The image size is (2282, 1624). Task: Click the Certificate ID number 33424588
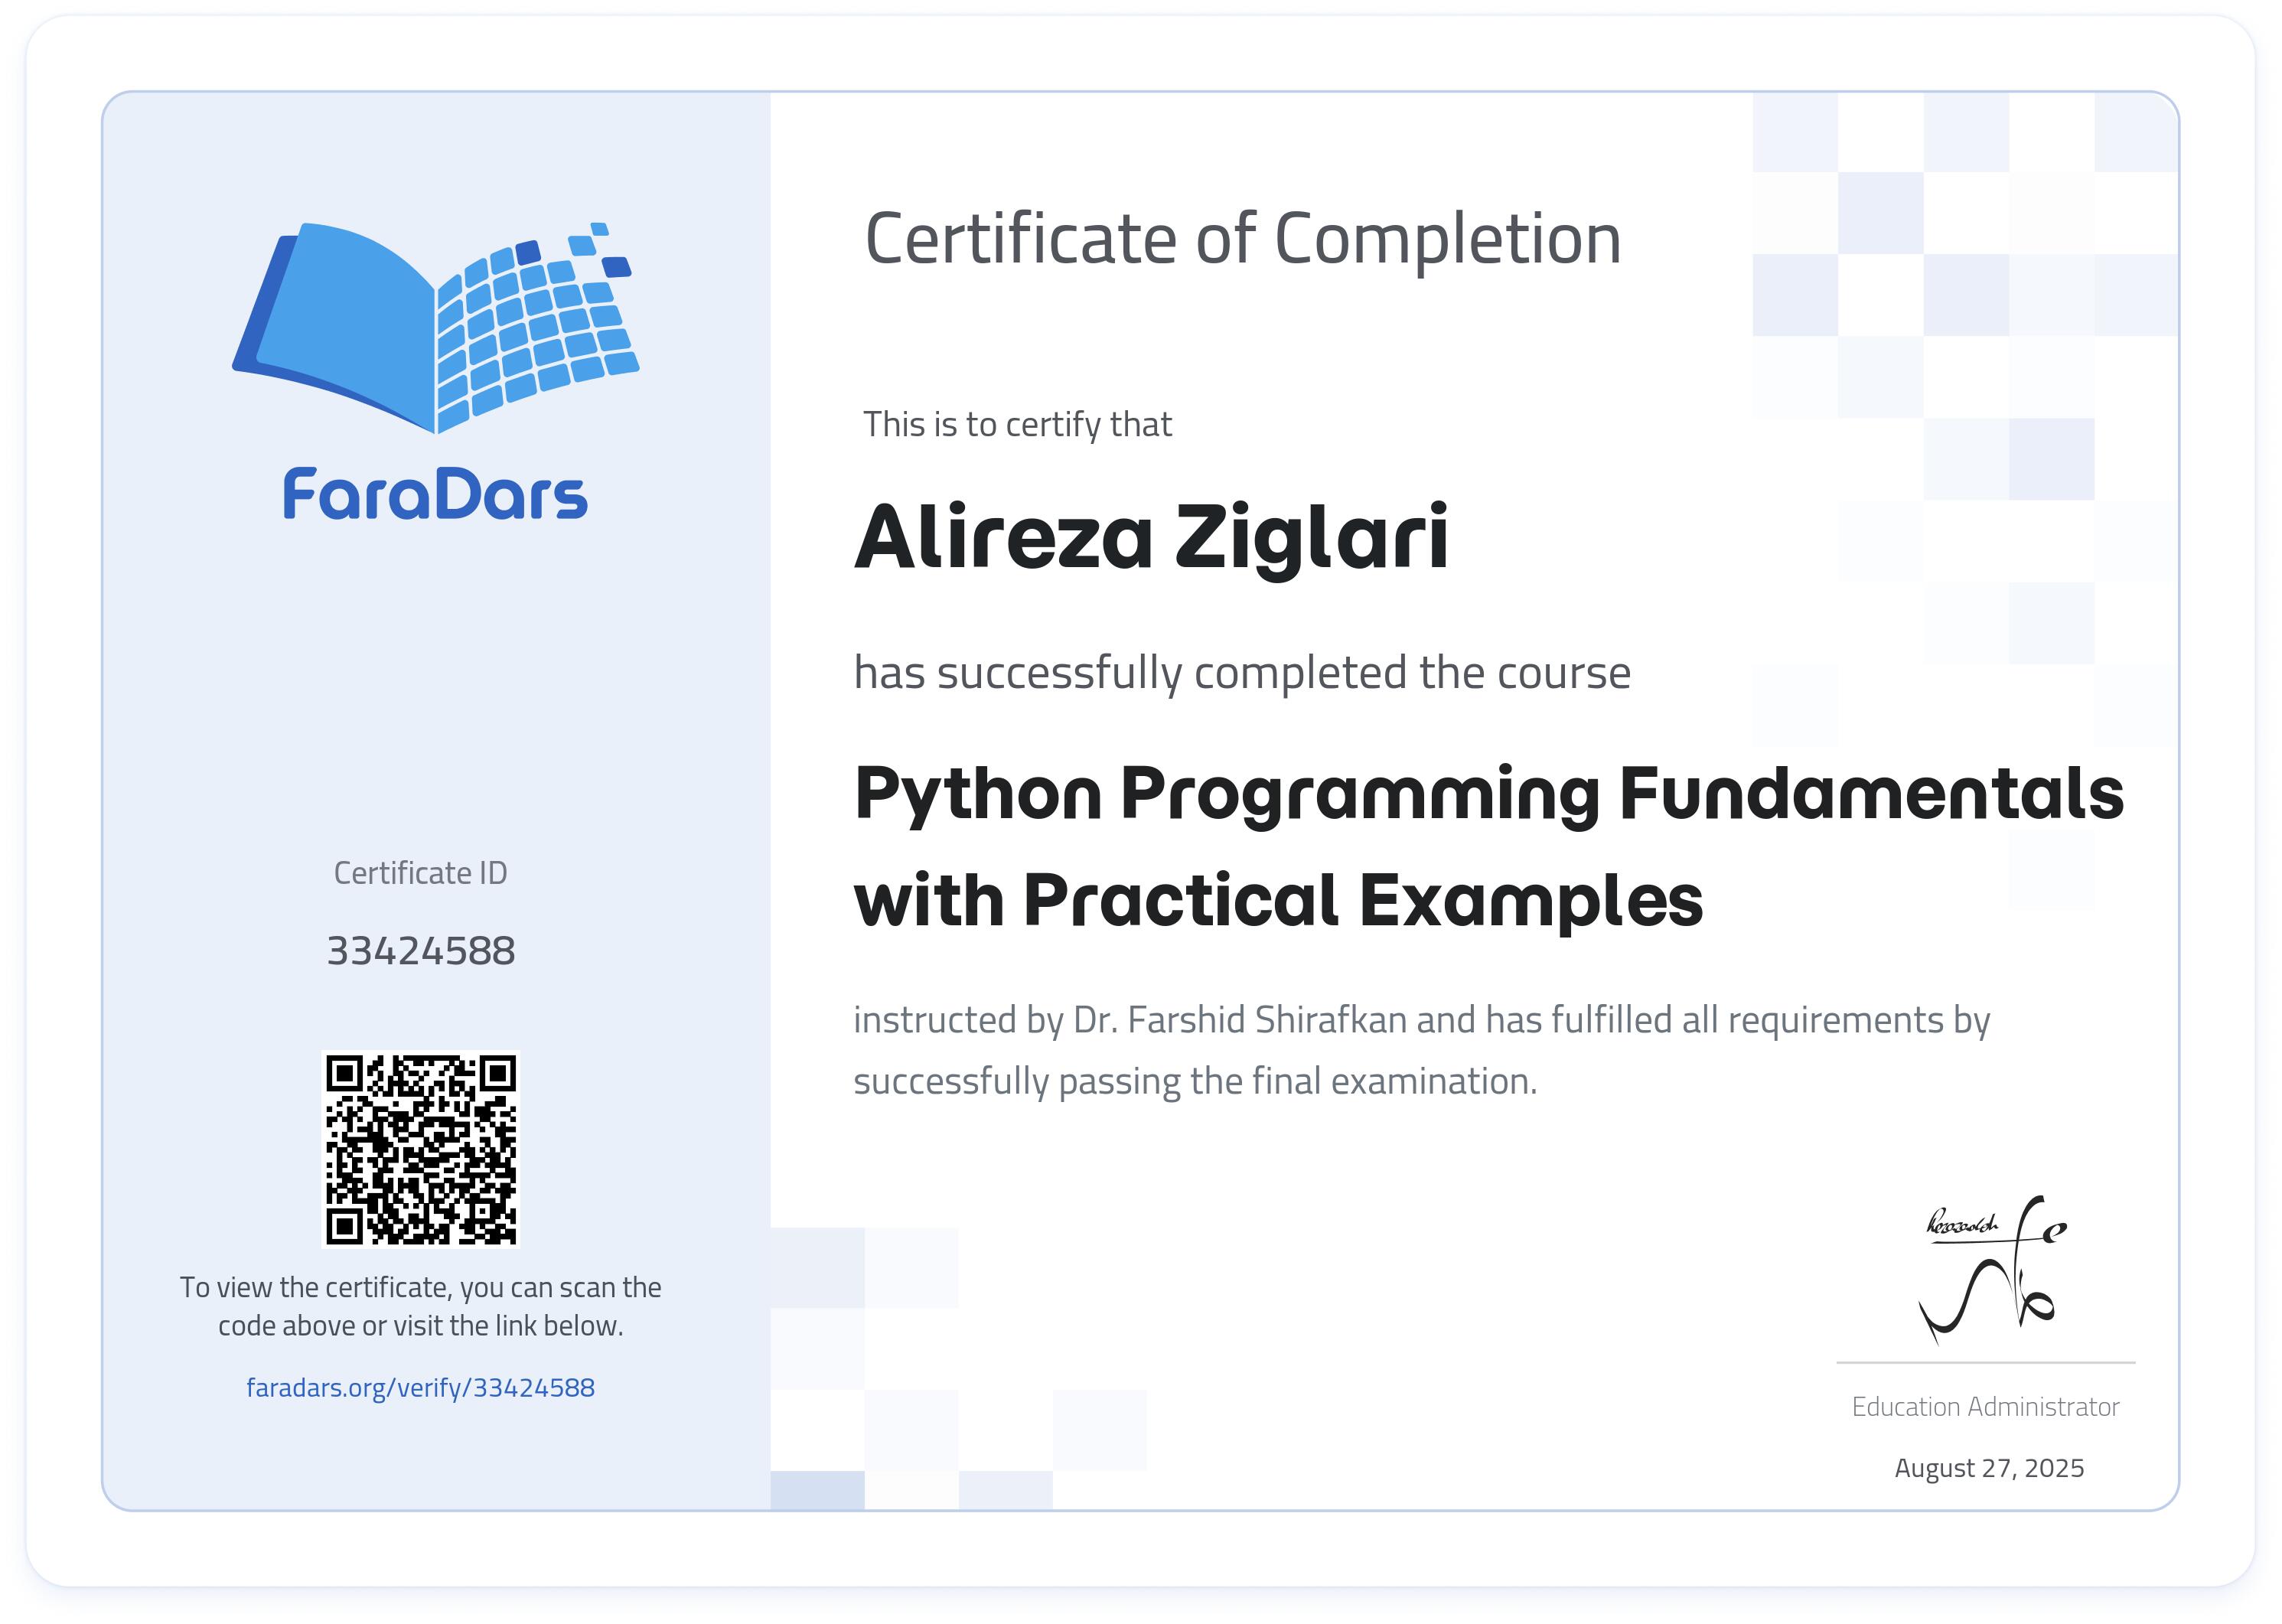[421, 951]
